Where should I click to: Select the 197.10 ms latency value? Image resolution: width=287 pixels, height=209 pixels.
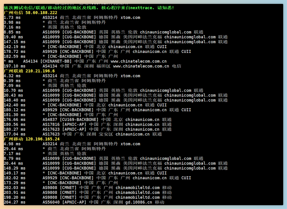coord(15,66)
